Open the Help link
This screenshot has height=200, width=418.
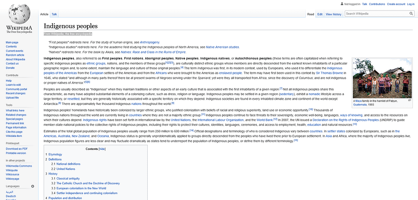pyautogui.click(x=8, y=81)
